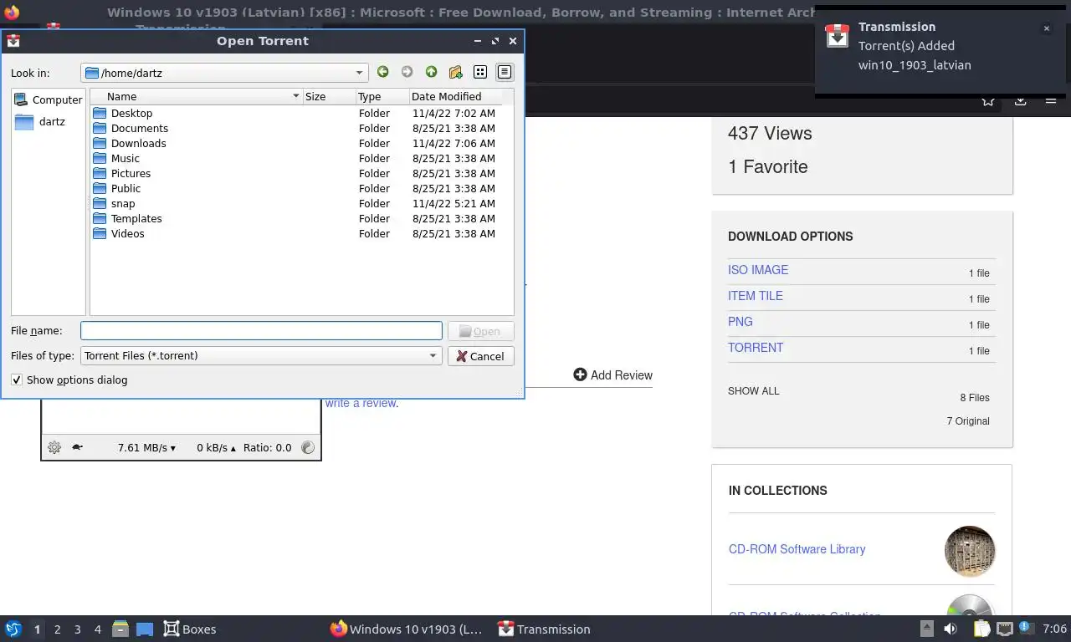
Task: Click the Name column sort arrow
Action: (x=295, y=96)
